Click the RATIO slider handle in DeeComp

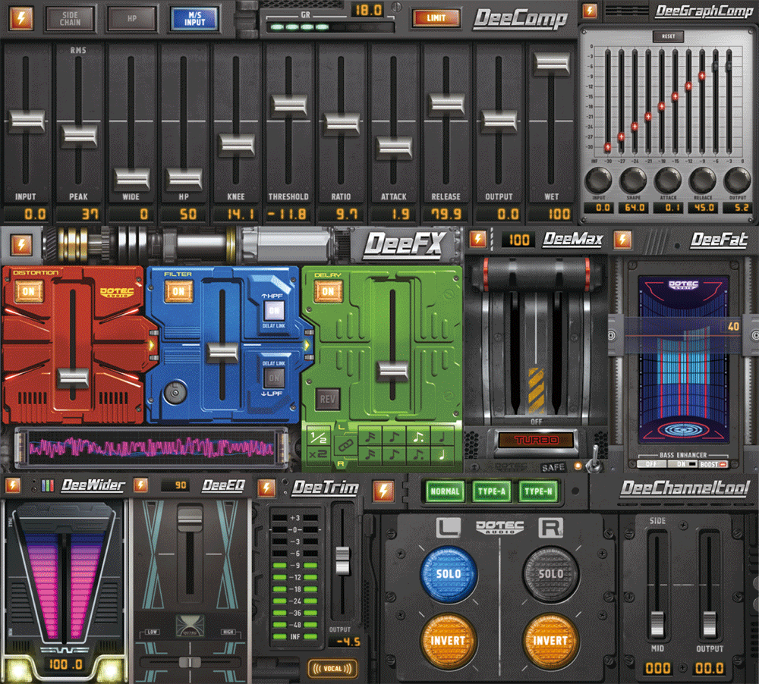(342, 123)
